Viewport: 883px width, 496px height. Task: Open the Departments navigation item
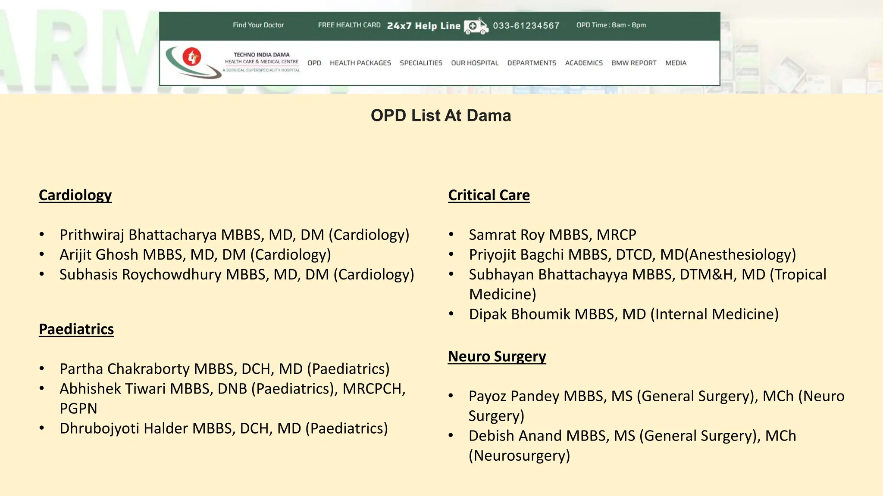coord(532,63)
